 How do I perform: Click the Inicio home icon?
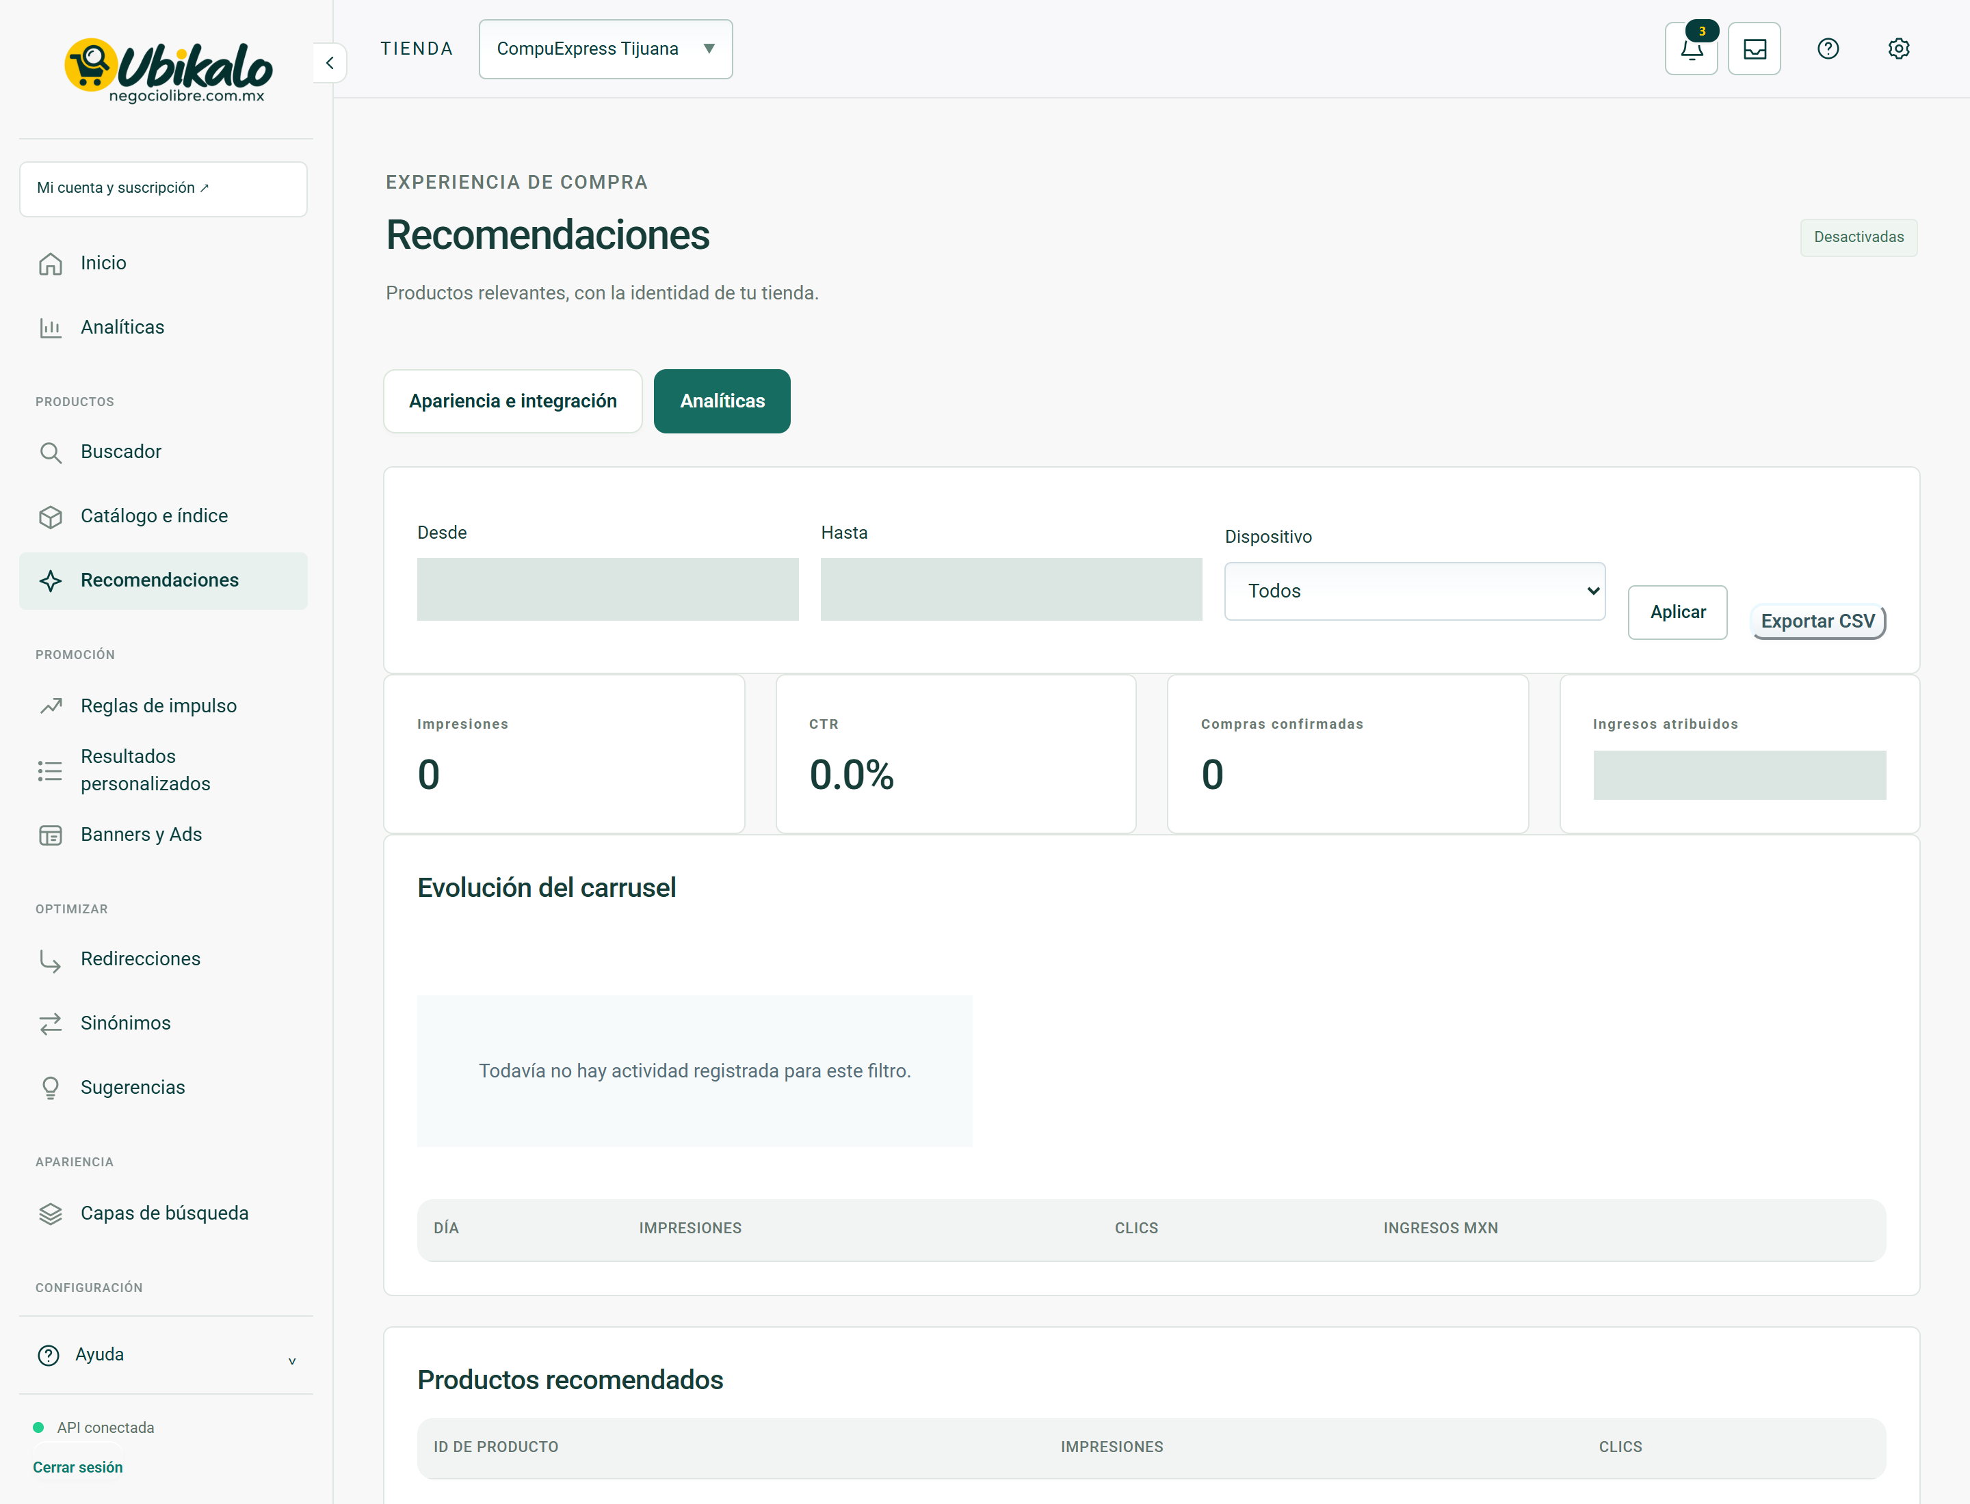click(x=51, y=263)
